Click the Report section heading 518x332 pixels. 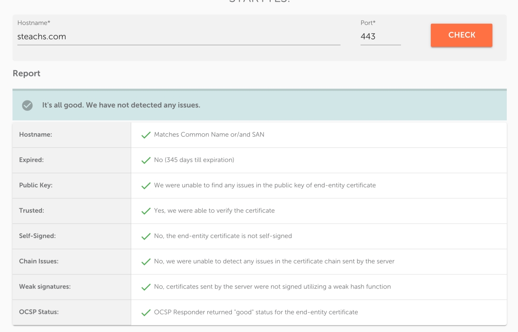26,74
